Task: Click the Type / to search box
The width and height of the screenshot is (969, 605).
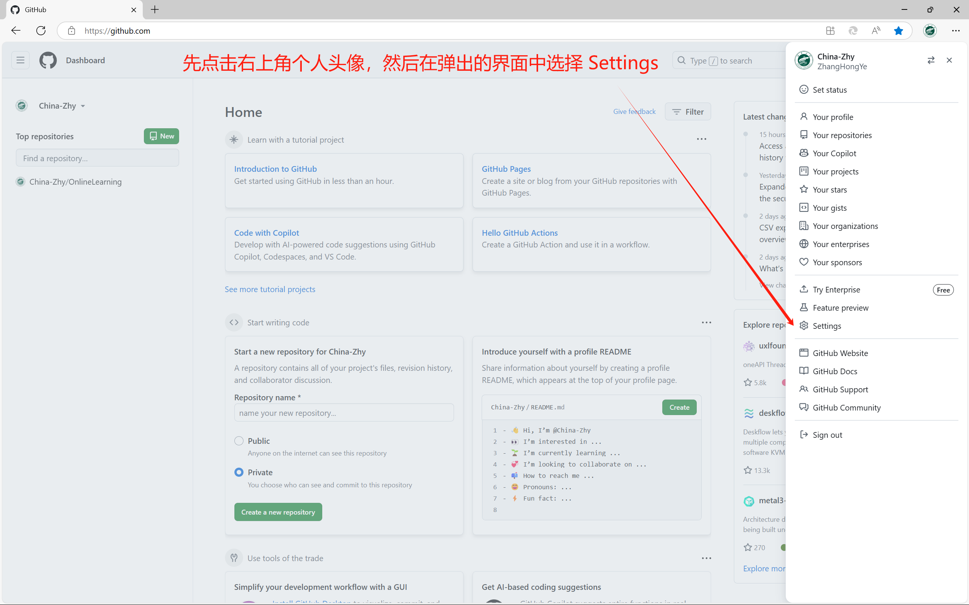Action: [729, 61]
